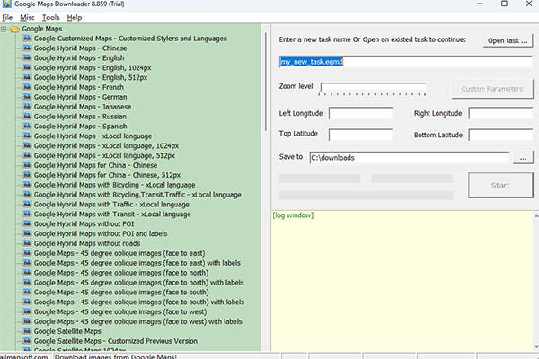Click the icon beside Google Hybrid Maps - Russian
The image size is (539, 359).
click(27, 116)
